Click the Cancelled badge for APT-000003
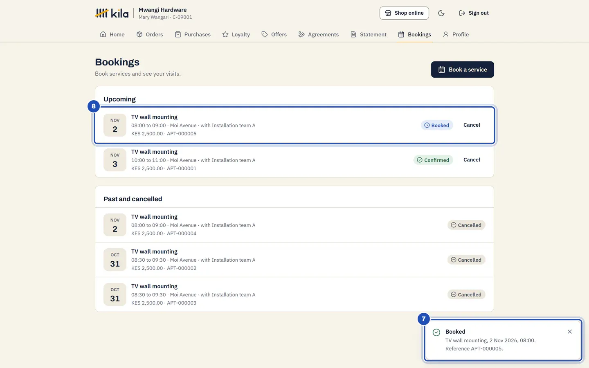 tap(466, 295)
